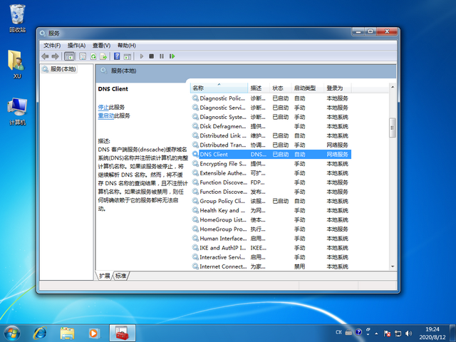Toggle show/hide console tree button
456x342 pixels.
point(69,56)
